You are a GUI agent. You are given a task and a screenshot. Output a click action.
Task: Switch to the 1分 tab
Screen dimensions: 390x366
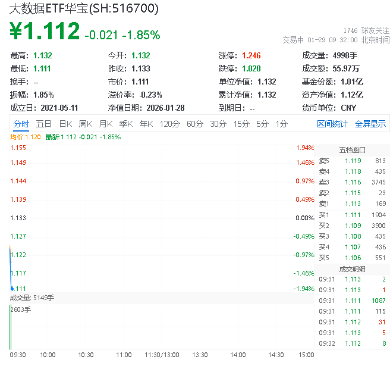pos(281,124)
